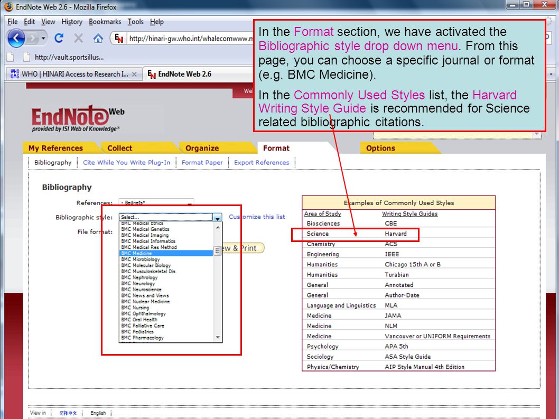This screenshot has height=419, width=559.
Task: Select the Format tab
Action: coord(276,148)
